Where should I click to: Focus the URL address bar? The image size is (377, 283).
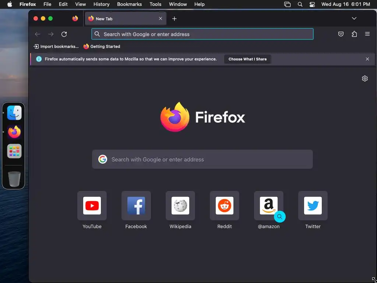202,34
